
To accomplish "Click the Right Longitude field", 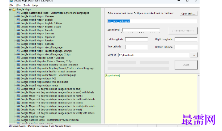I will click(186, 39).
